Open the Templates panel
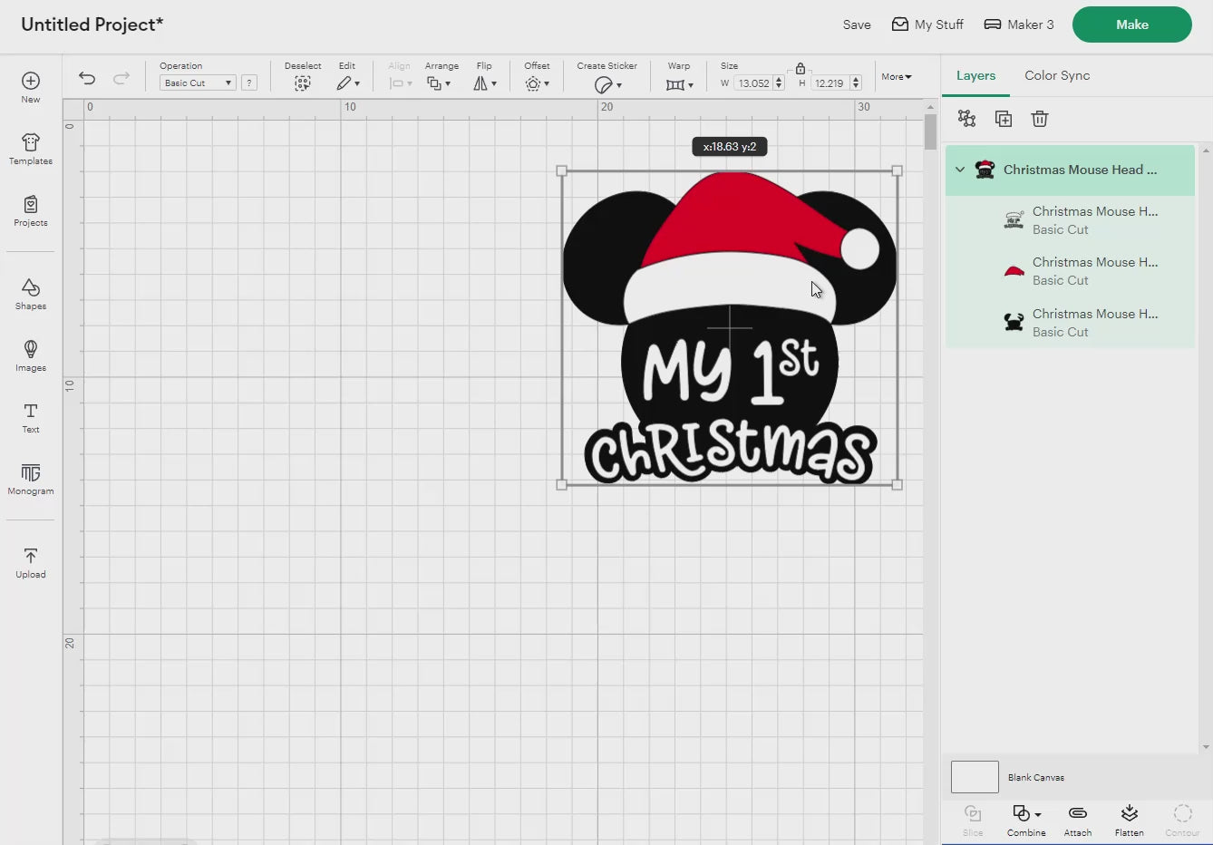 [31, 149]
